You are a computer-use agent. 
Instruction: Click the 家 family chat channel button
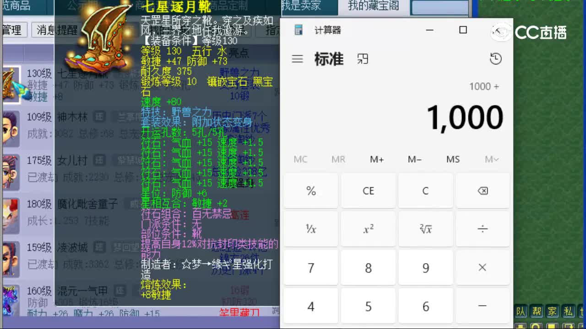click(x=553, y=312)
